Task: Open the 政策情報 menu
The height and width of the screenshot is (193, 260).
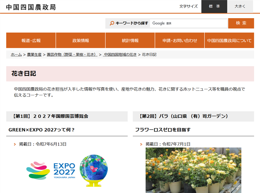Action: tap(80, 40)
